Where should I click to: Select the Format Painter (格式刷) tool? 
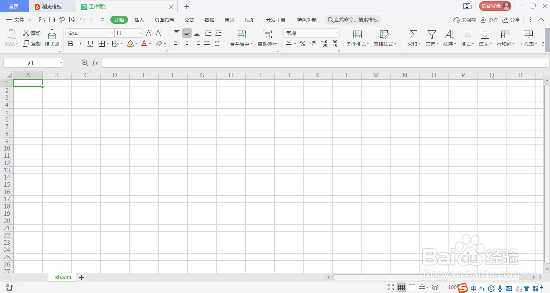coord(52,39)
